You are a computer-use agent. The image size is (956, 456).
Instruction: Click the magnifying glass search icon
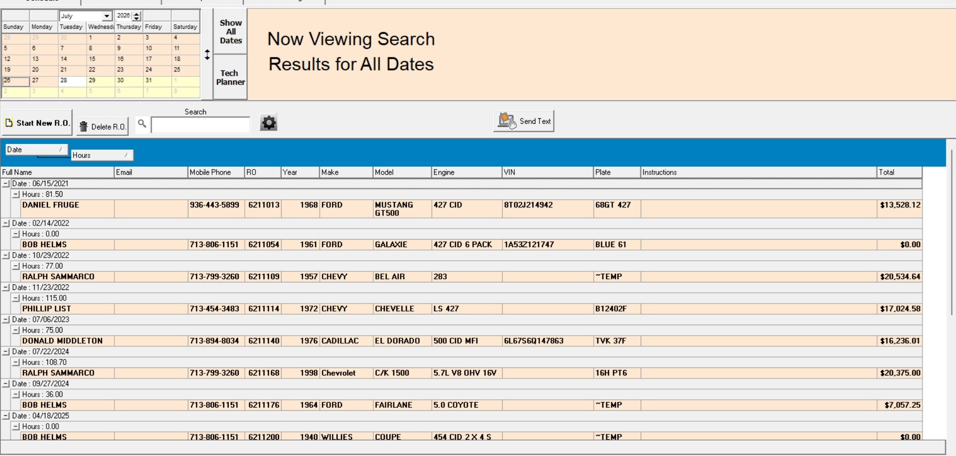[142, 123]
